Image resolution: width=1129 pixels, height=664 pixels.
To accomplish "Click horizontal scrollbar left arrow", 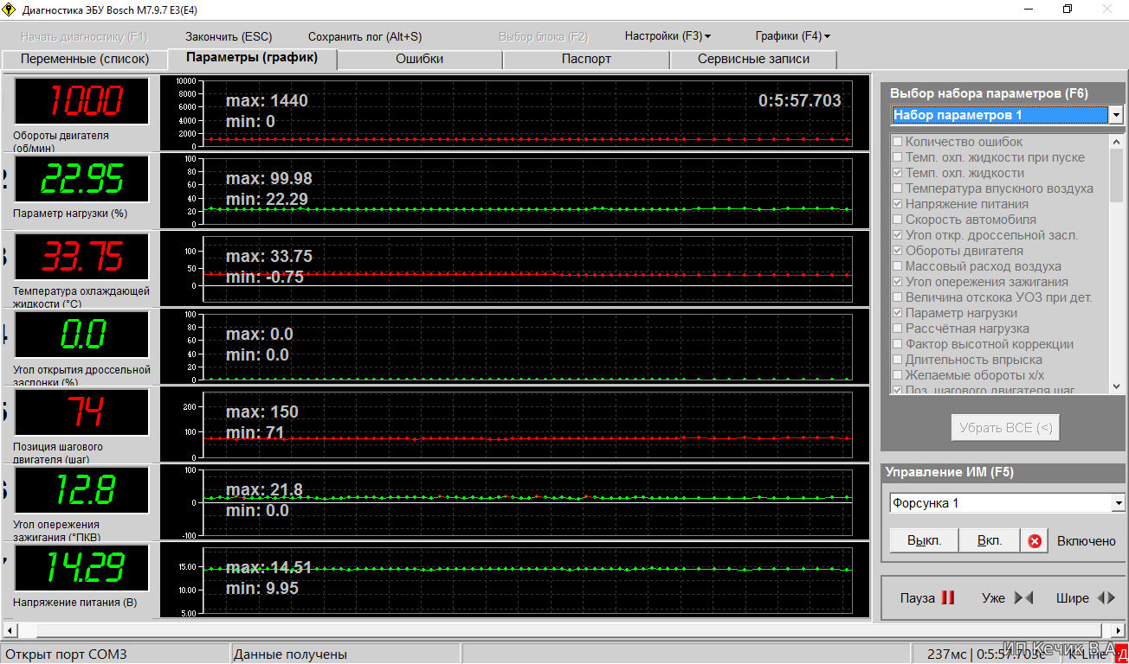I will (10, 630).
